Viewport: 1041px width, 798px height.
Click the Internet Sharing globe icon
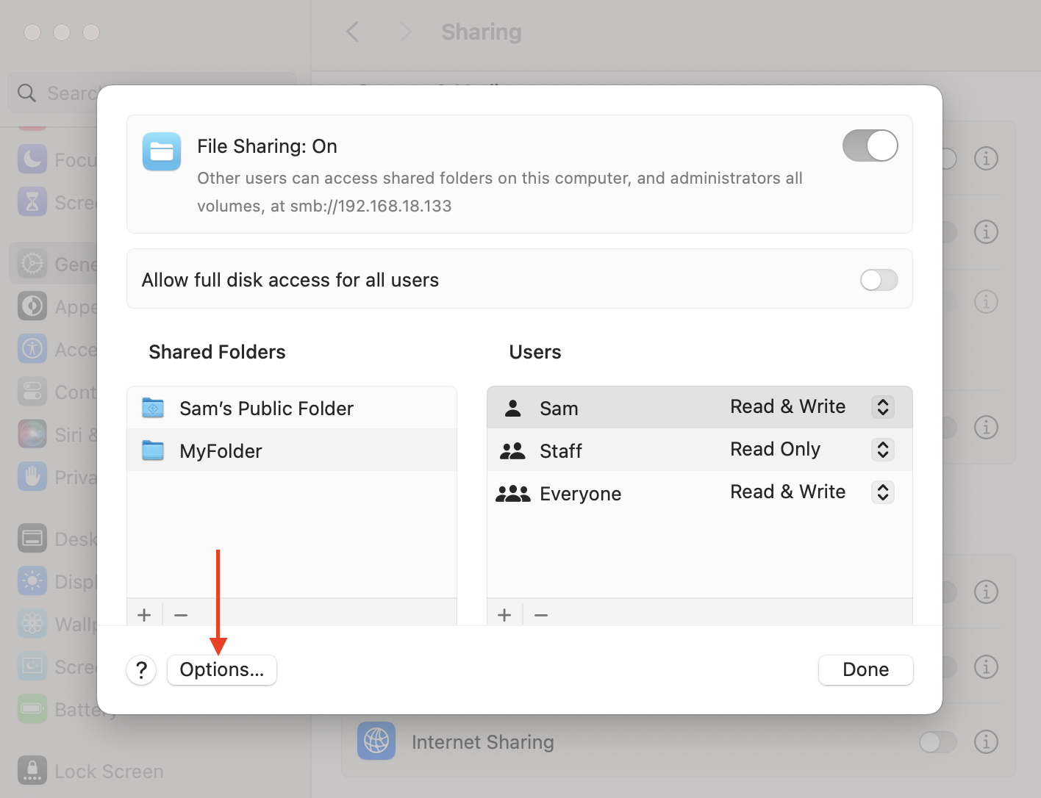coord(376,741)
